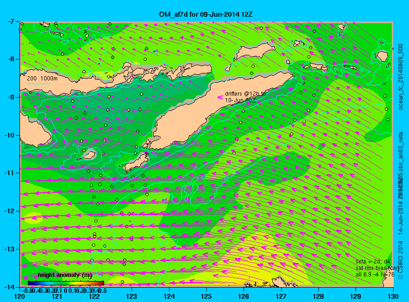Image resolution: width=409 pixels, height=302 pixels.
Task: Click longitude axis label '124'
Action: [169, 296]
